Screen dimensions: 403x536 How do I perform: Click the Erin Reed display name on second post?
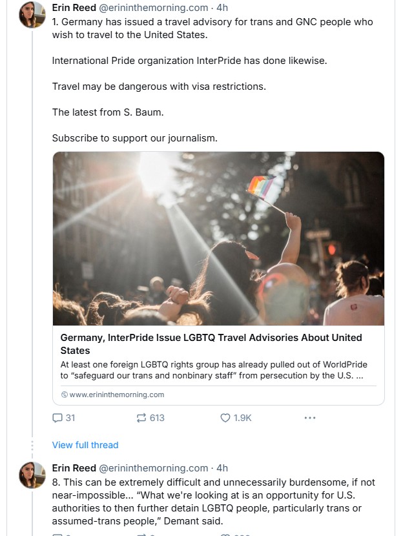[x=74, y=468]
